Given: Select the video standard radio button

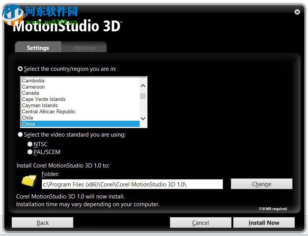Looking at the screenshot, I should (x=20, y=134).
